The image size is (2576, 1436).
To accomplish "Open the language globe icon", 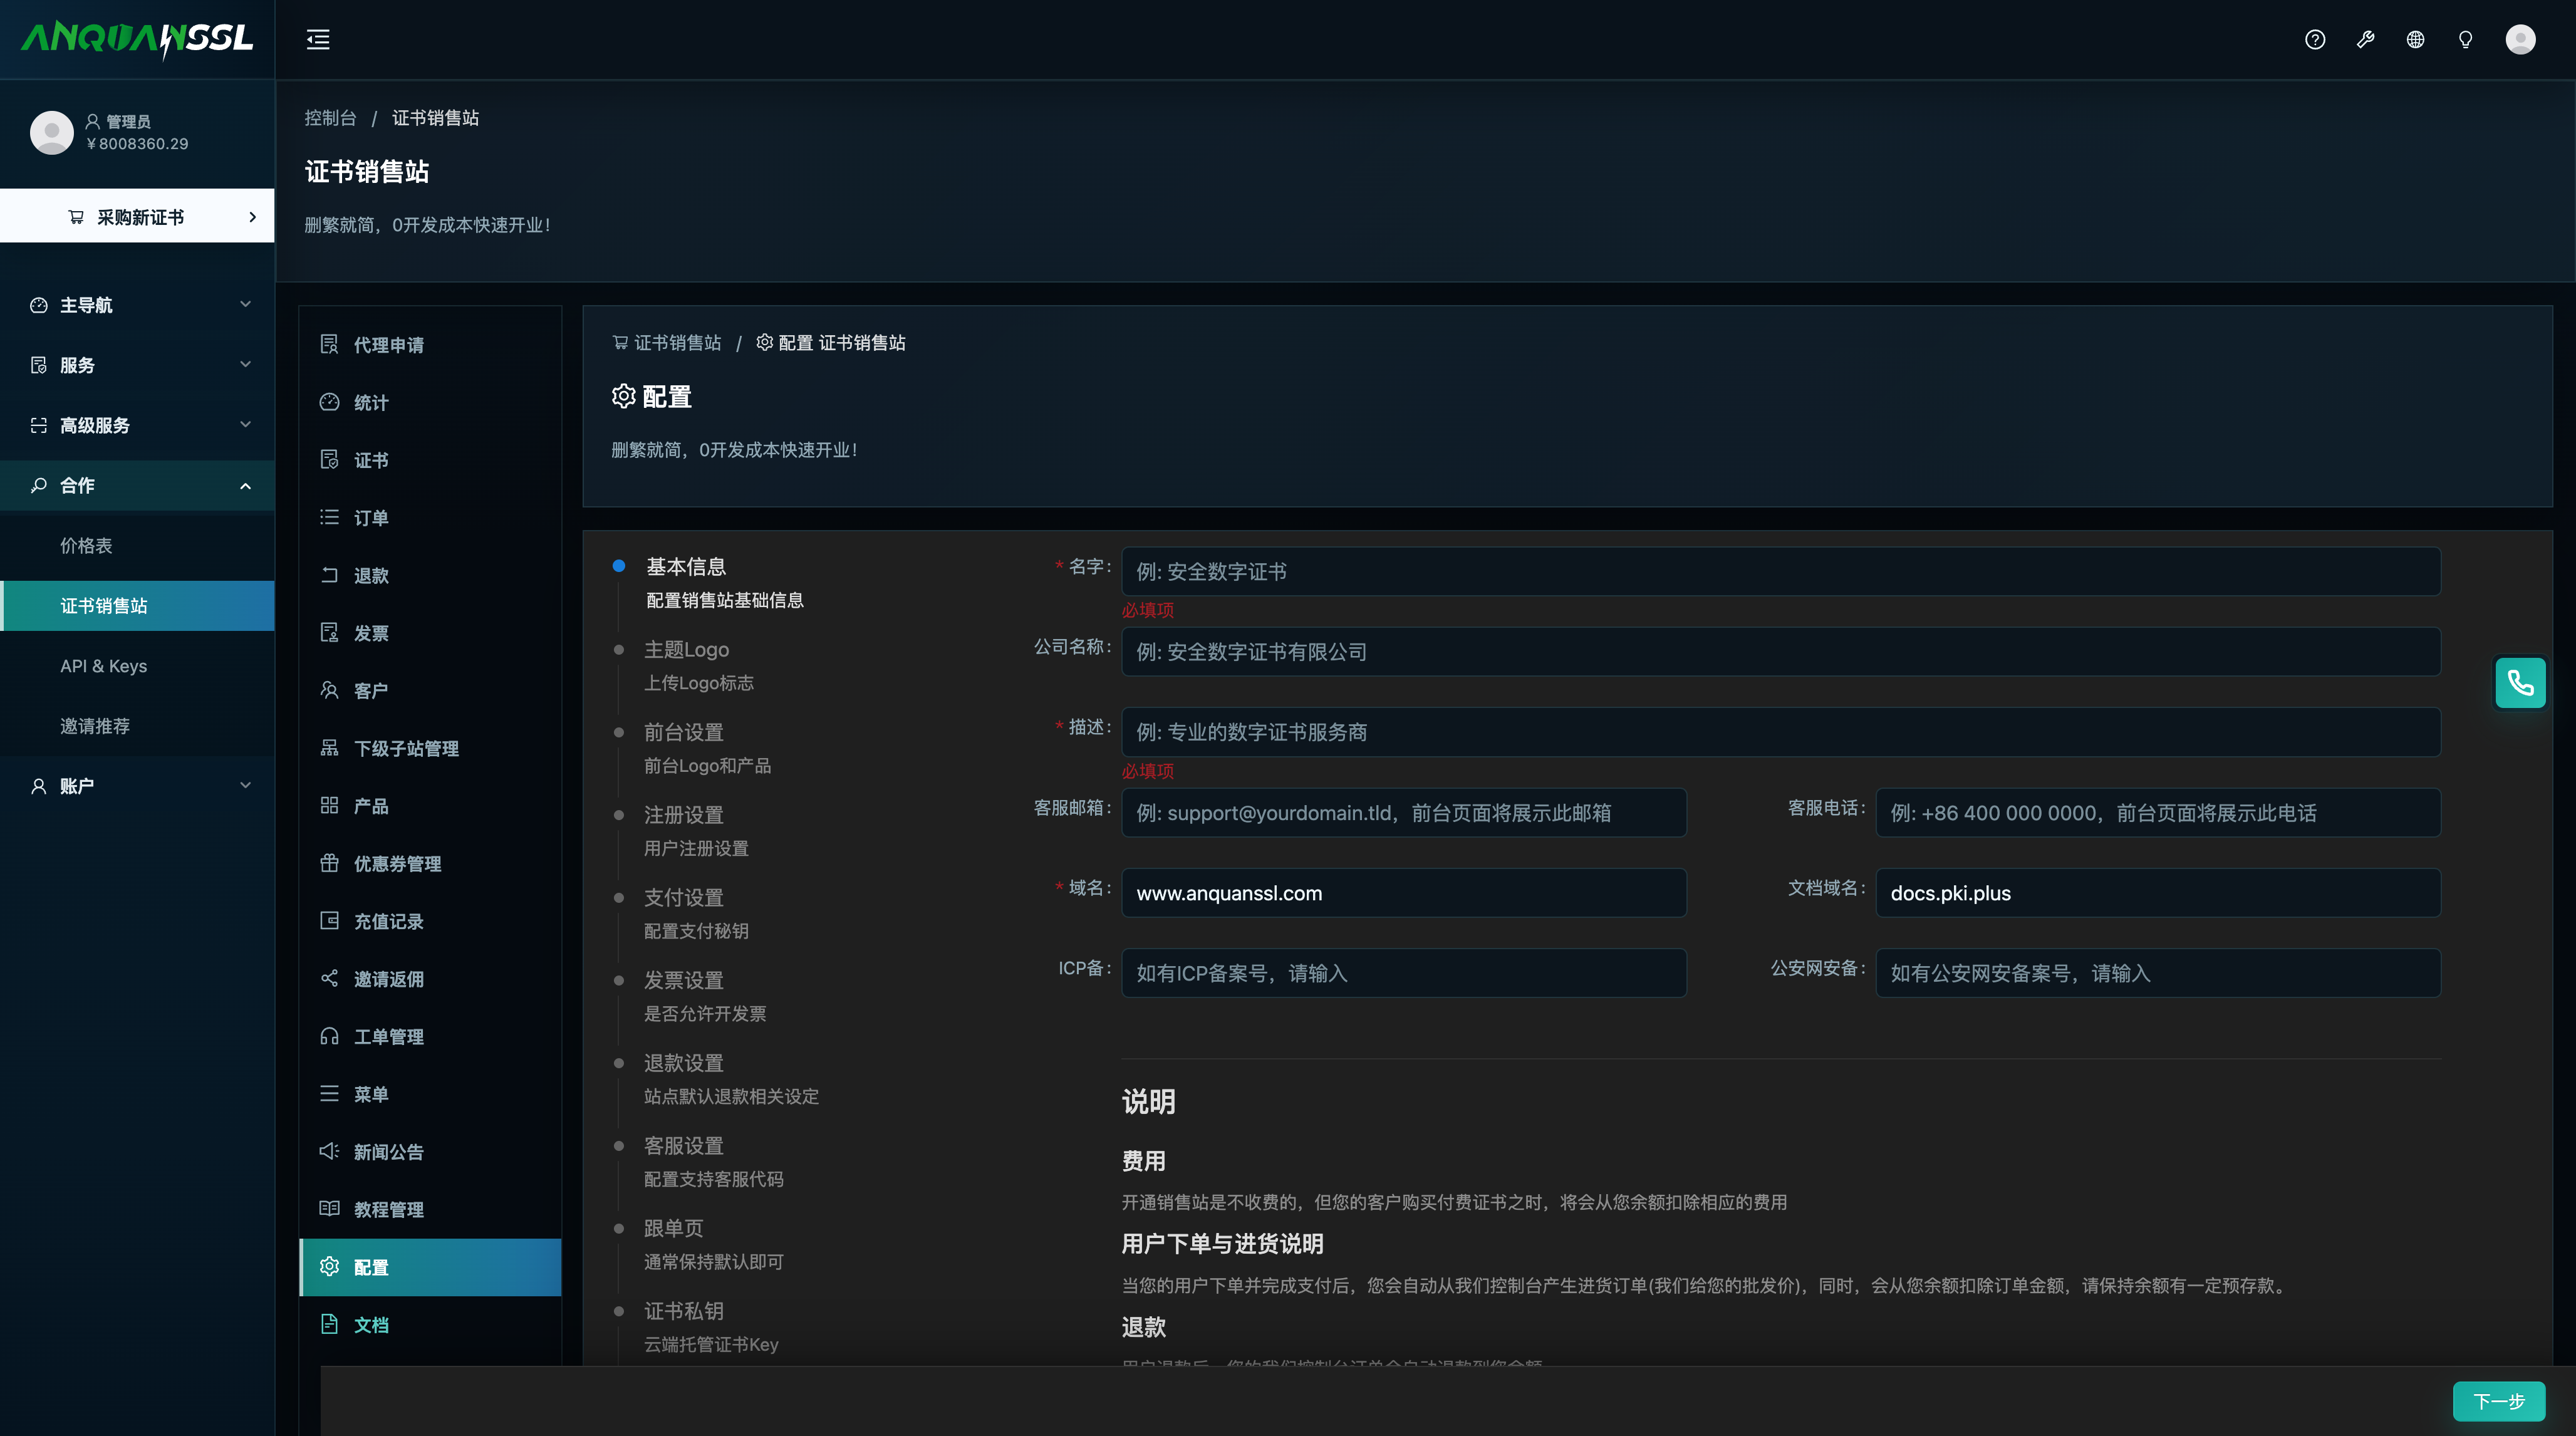I will (x=2415, y=40).
